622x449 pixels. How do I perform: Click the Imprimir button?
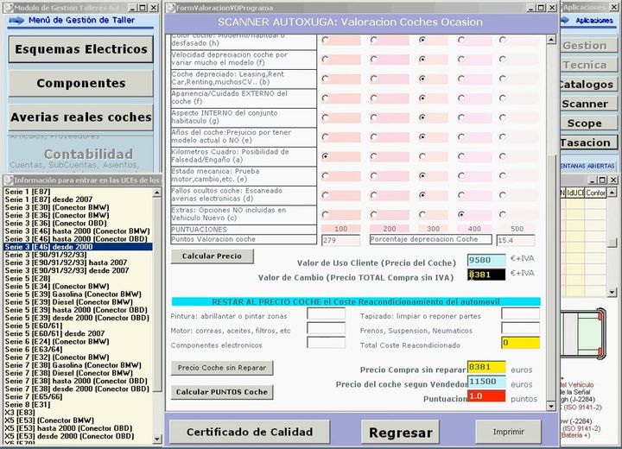click(509, 432)
